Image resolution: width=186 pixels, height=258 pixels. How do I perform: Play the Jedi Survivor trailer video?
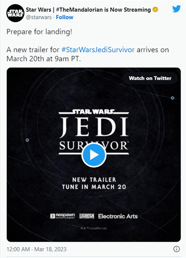pos(94,155)
